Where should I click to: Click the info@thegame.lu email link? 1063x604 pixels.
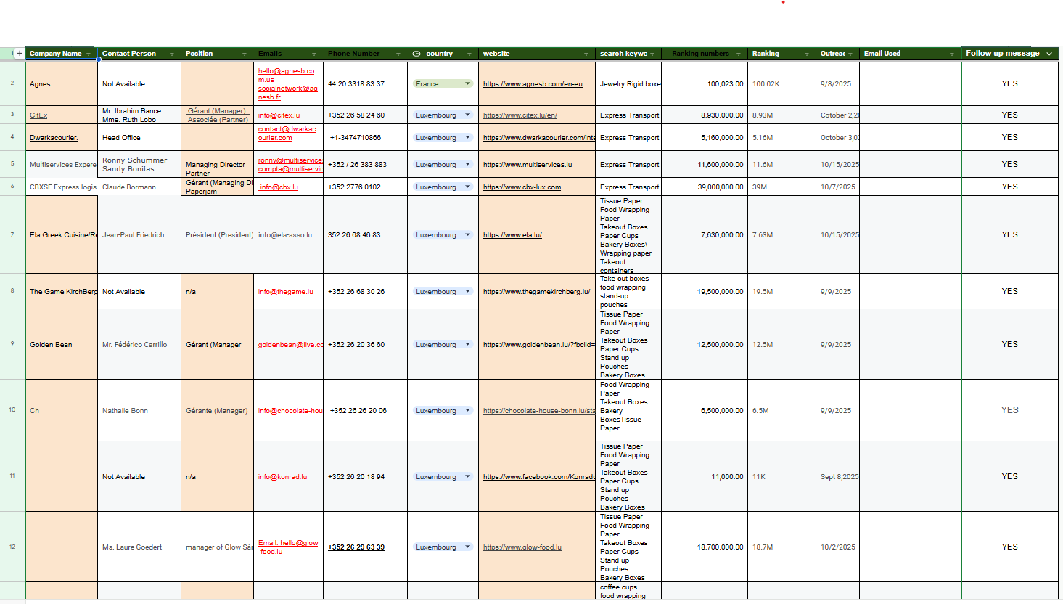click(x=285, y=292)
